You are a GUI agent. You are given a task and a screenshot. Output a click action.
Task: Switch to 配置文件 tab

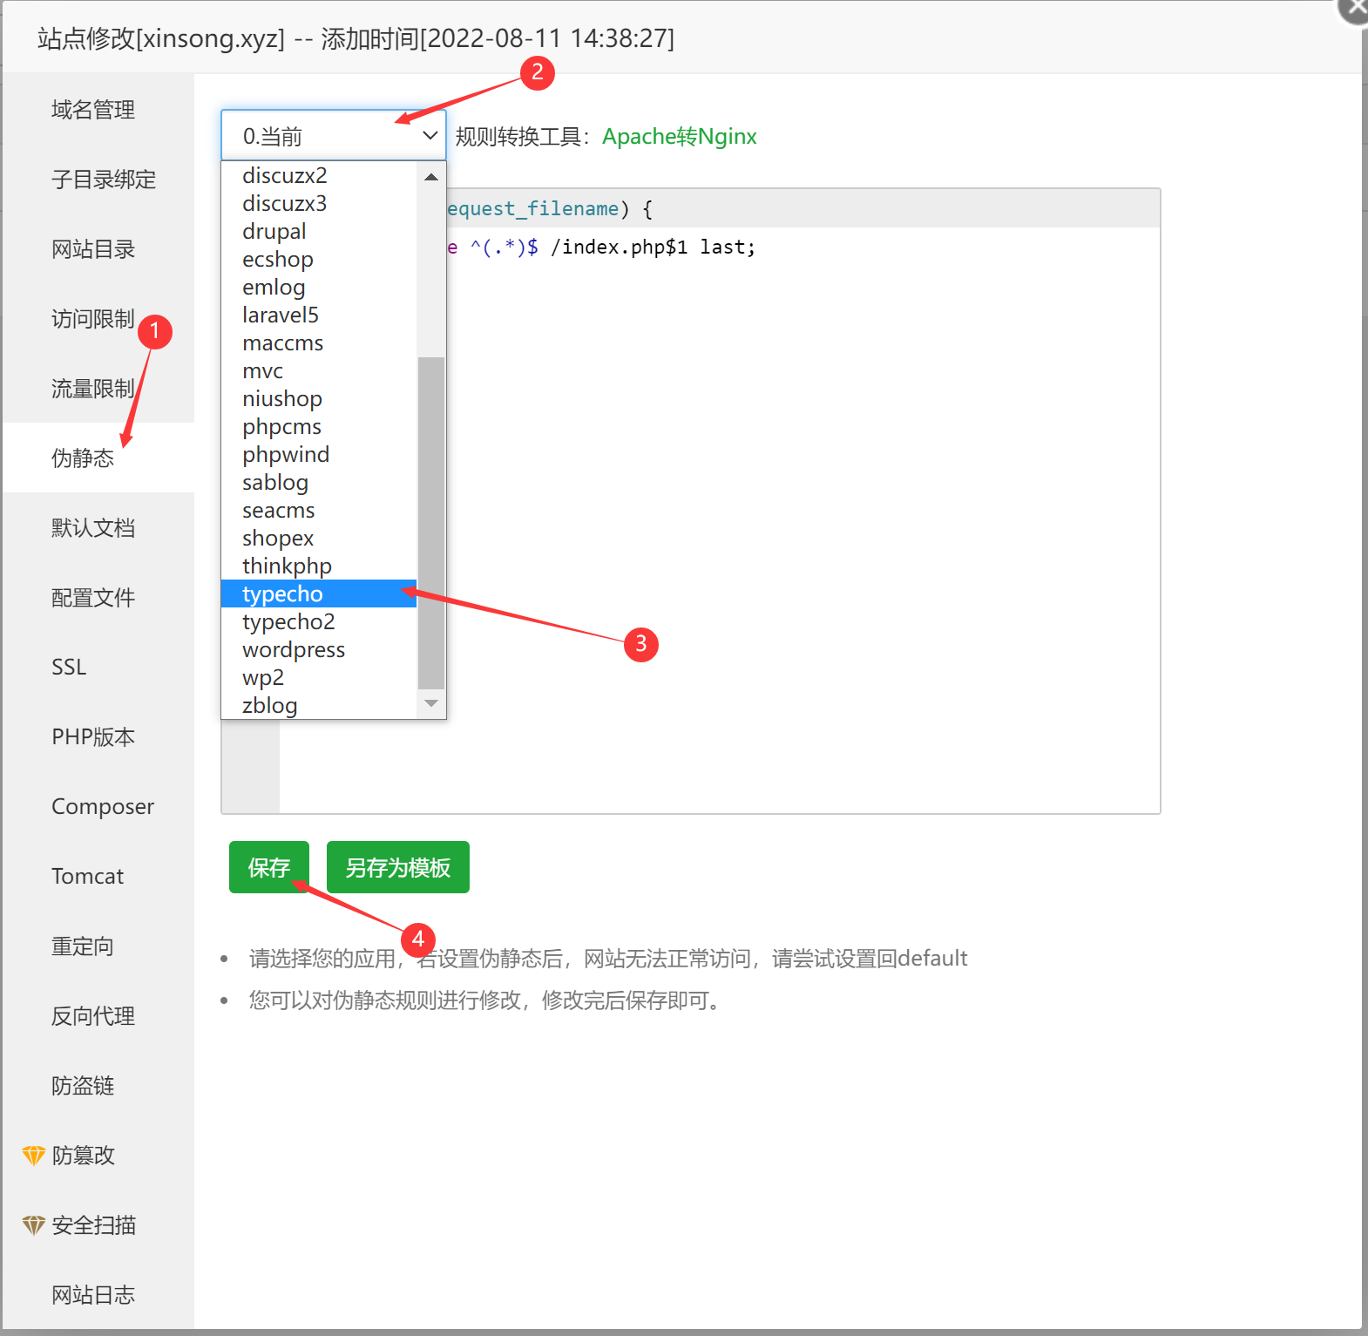[93, 598]
